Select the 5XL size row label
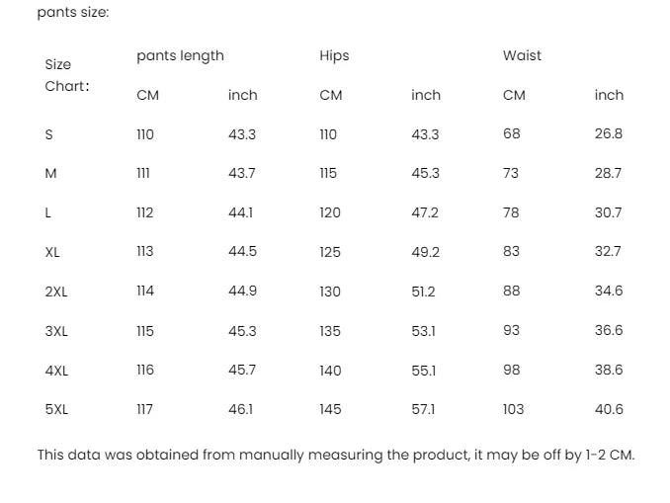This screenshot has height=503, width=670. click(x=56, y=409)
